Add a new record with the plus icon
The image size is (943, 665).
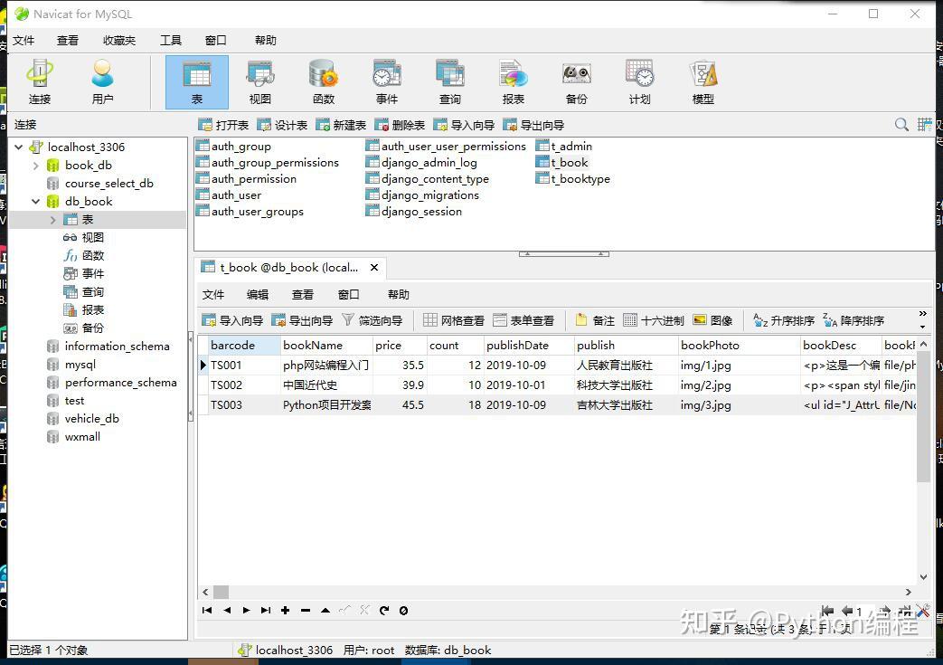[285, 610]
